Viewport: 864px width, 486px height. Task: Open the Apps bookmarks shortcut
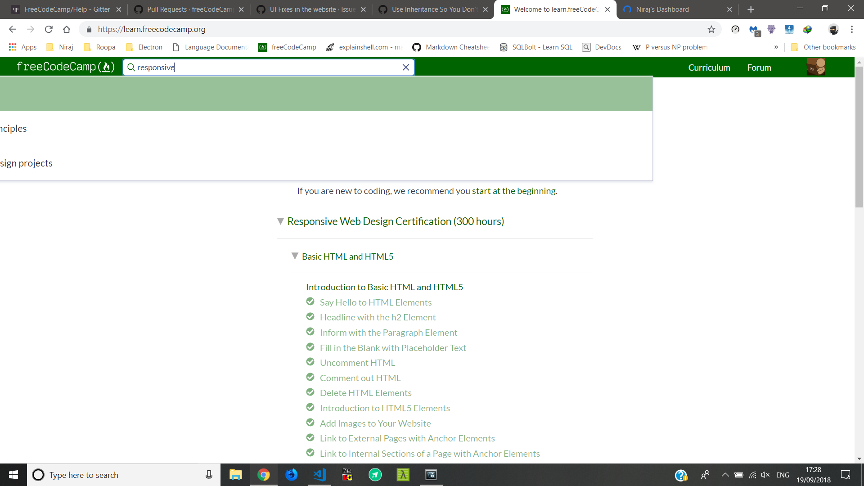22,47
